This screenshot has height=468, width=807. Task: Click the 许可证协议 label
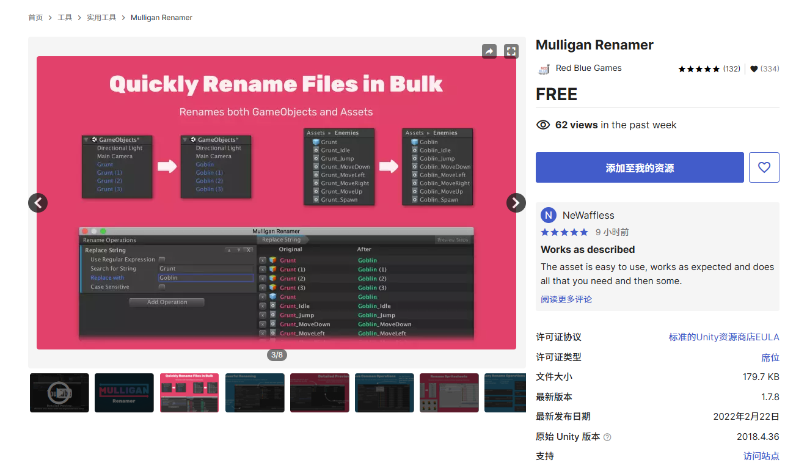pos(558,337)
